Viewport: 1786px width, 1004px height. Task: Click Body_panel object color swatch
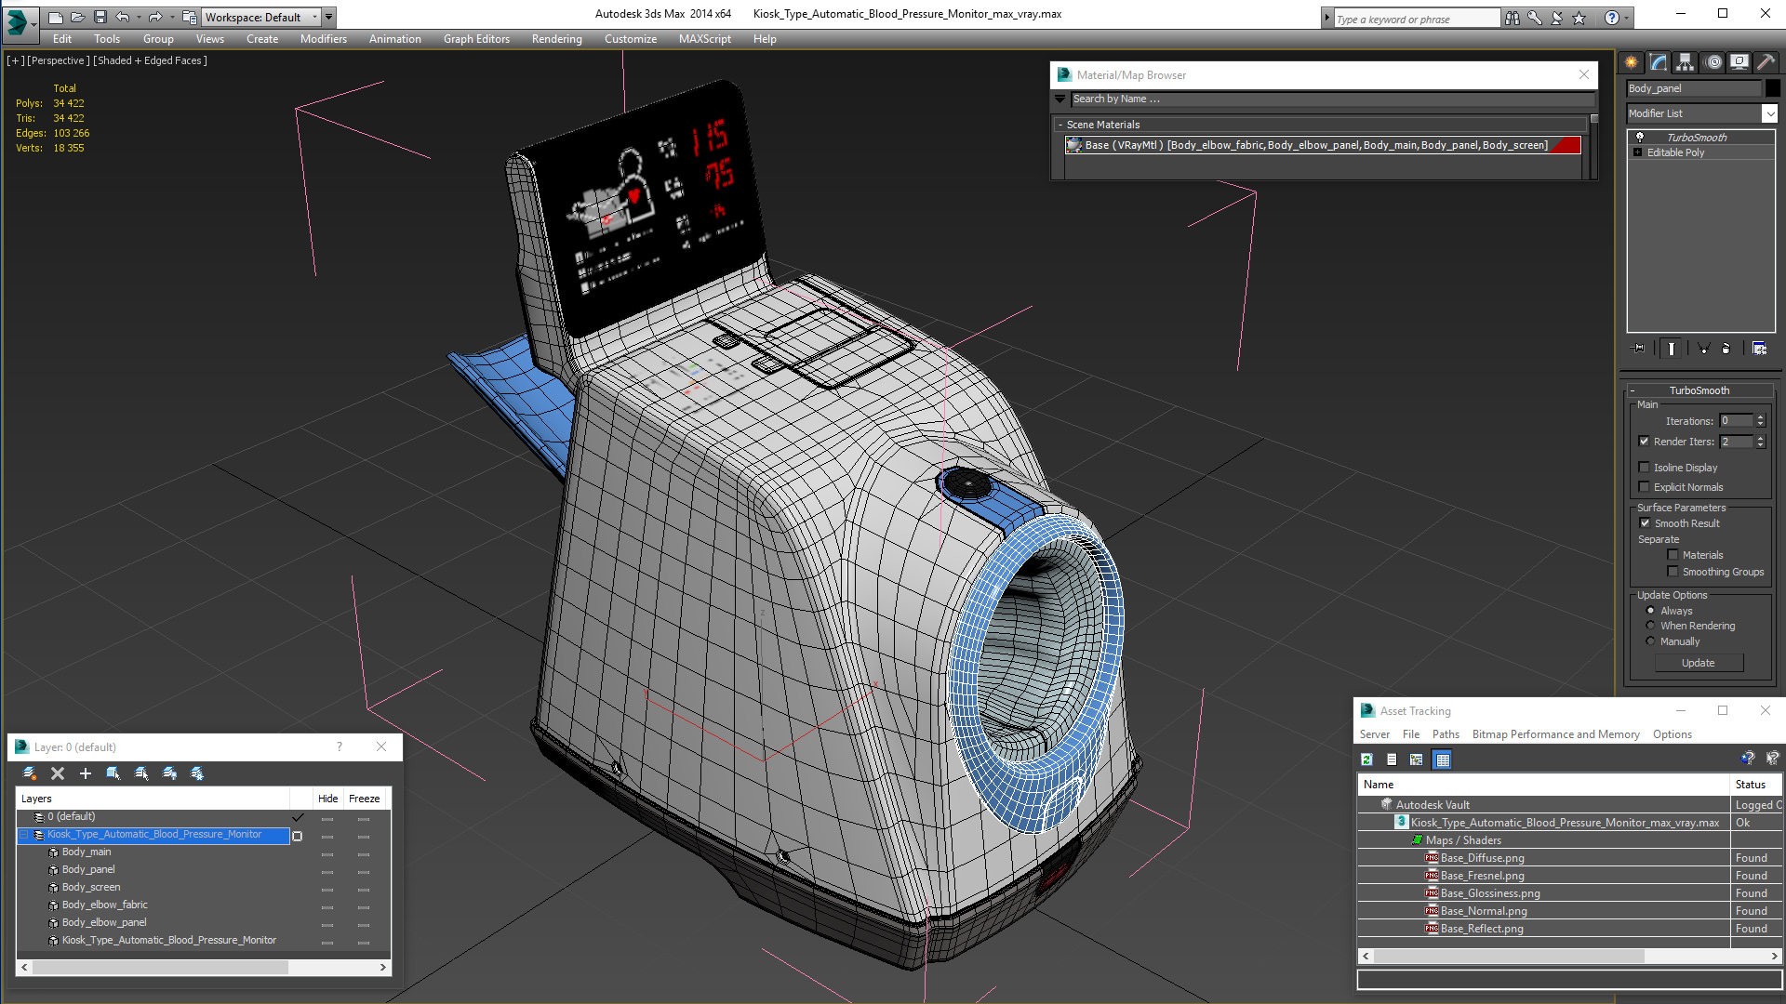(x=1773, y=88)
